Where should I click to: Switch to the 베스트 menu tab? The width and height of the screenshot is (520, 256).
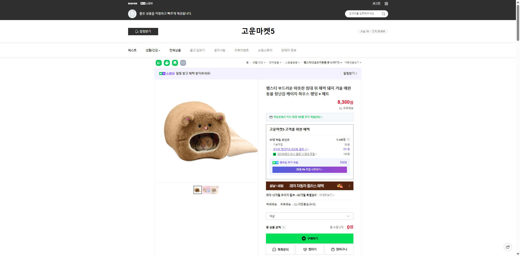132,50
